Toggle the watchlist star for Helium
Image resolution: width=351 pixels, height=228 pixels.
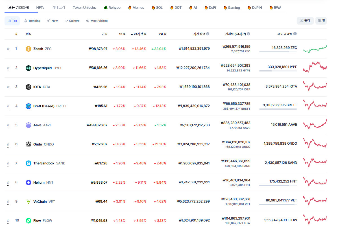pyautogui.click(x=8, y=183)
